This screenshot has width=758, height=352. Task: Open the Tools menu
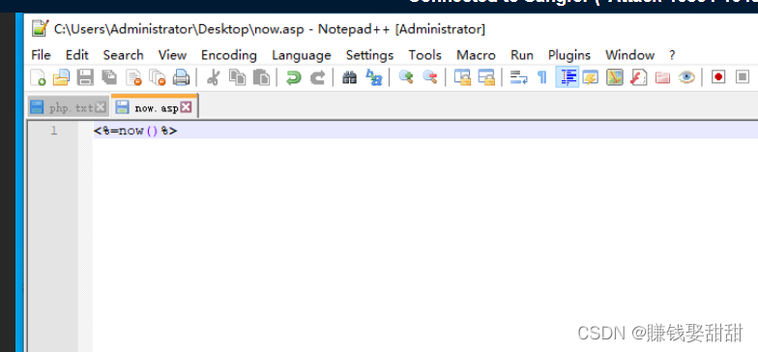pos(425,55)
